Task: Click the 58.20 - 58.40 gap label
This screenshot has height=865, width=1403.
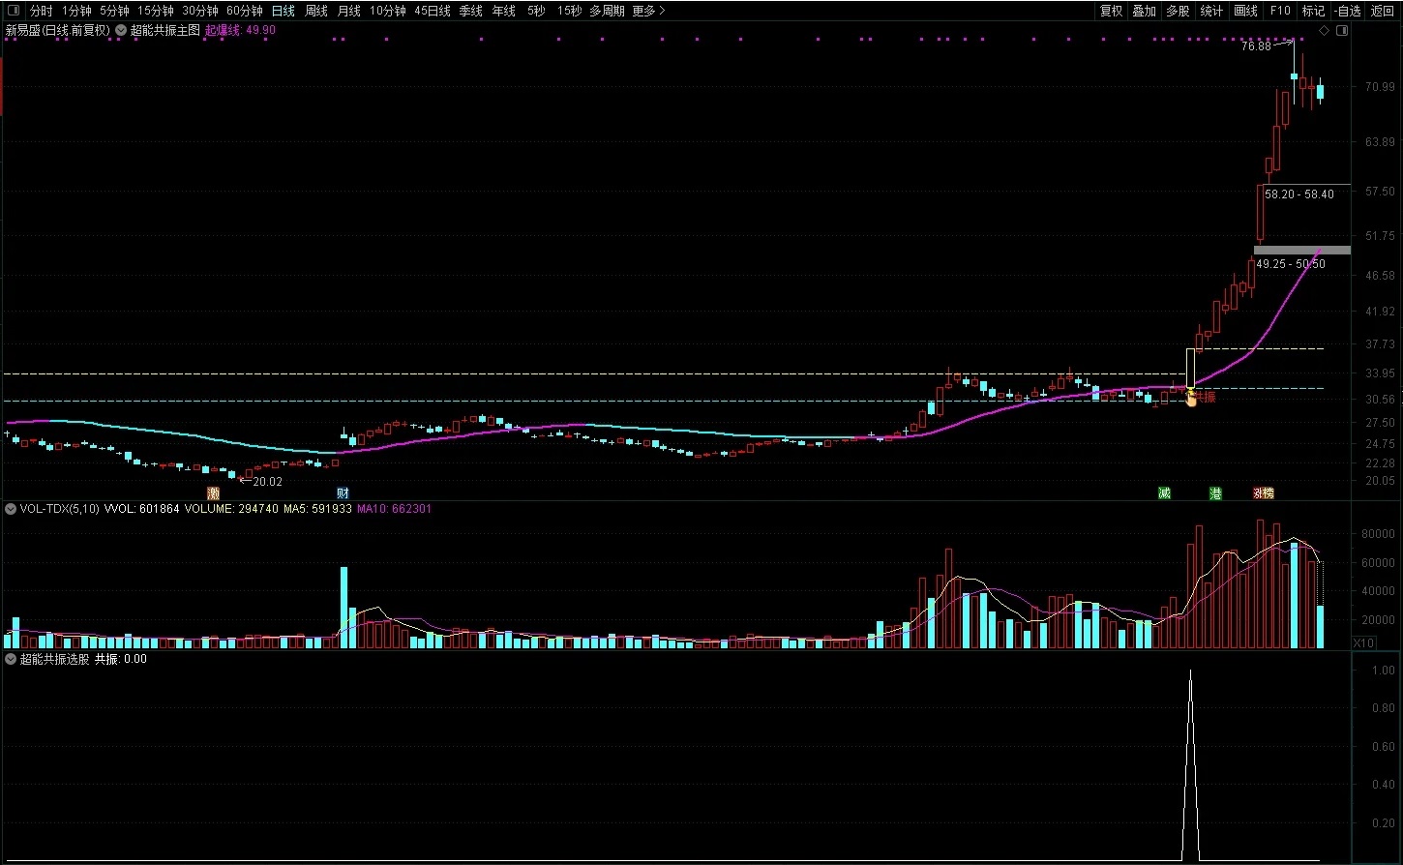Action: (1299, 194)
